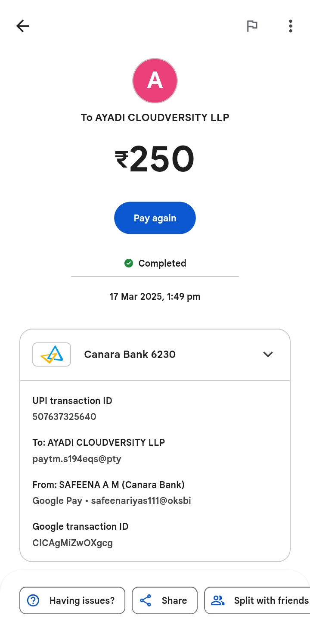The image size is (310, 631).
Task: Tap the UPI transaction ID number 507637325640
Action: 64,417
